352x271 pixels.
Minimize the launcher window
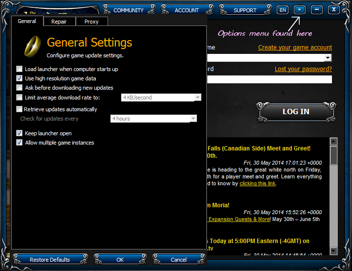click(317, 10)
